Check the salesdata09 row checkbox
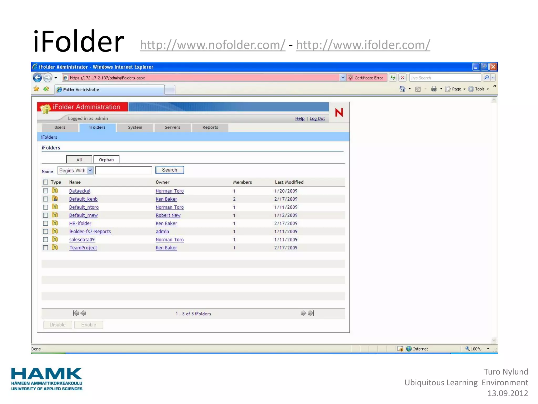 pos(45,240)
